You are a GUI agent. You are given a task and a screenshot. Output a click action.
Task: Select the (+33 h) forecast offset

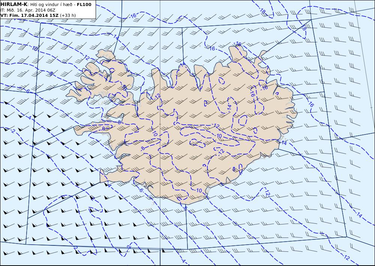(67, 15)
